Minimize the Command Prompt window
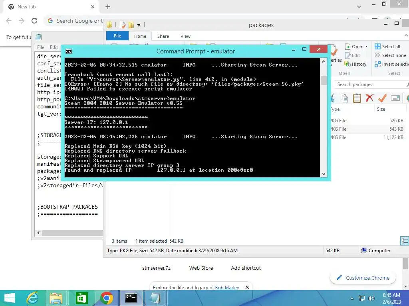 pos(294,49)
